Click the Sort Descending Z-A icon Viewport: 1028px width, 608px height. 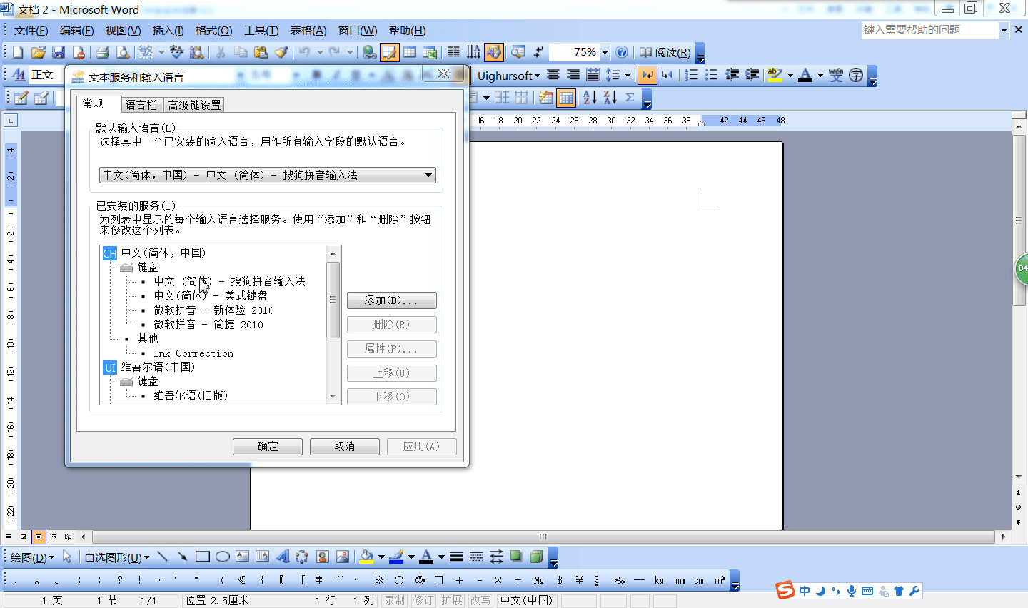[610, 98]
